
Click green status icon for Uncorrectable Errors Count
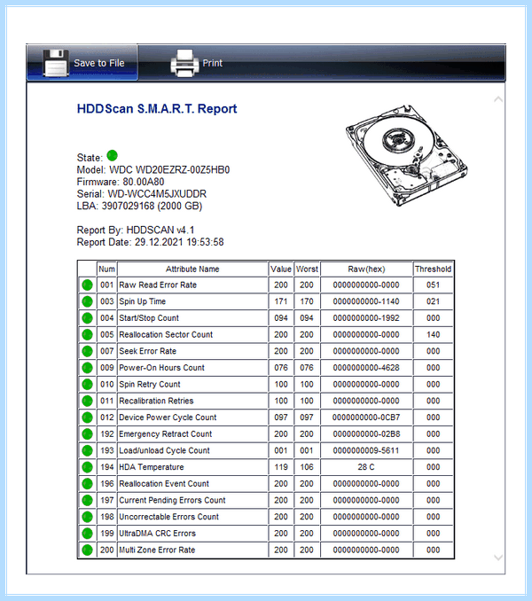88,517
